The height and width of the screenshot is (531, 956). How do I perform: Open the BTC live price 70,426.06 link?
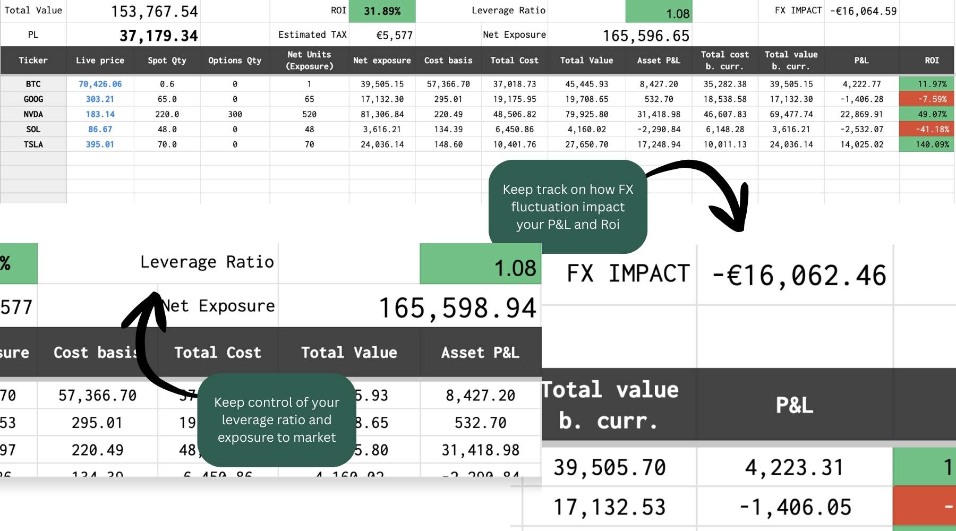100,84
